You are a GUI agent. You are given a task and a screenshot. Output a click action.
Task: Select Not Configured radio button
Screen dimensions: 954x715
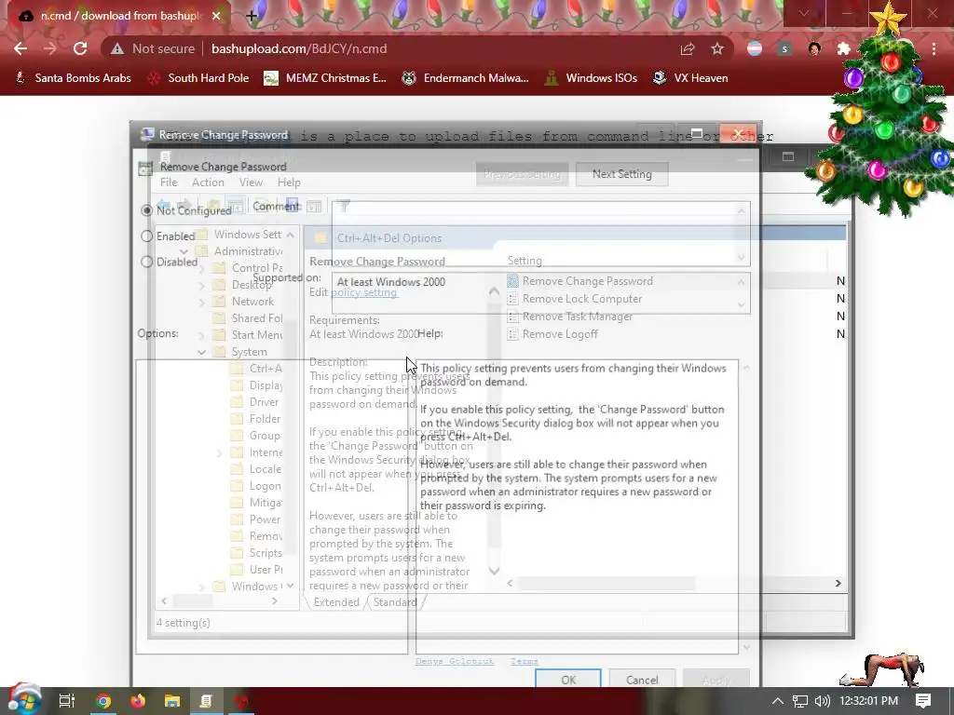coord(146,210)
